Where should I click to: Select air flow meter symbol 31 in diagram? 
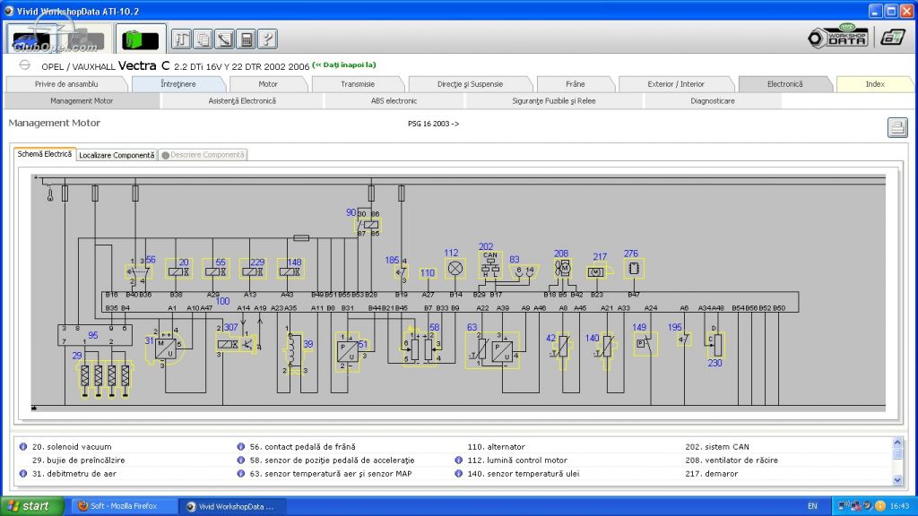coord(166,348)
